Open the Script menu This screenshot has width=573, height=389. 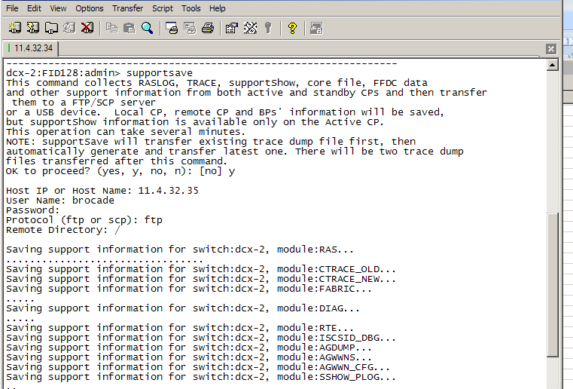click(x=162, y=8)
